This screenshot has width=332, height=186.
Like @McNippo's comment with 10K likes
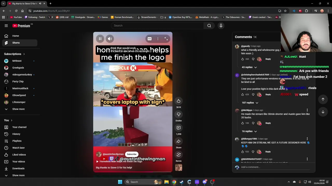243,123
